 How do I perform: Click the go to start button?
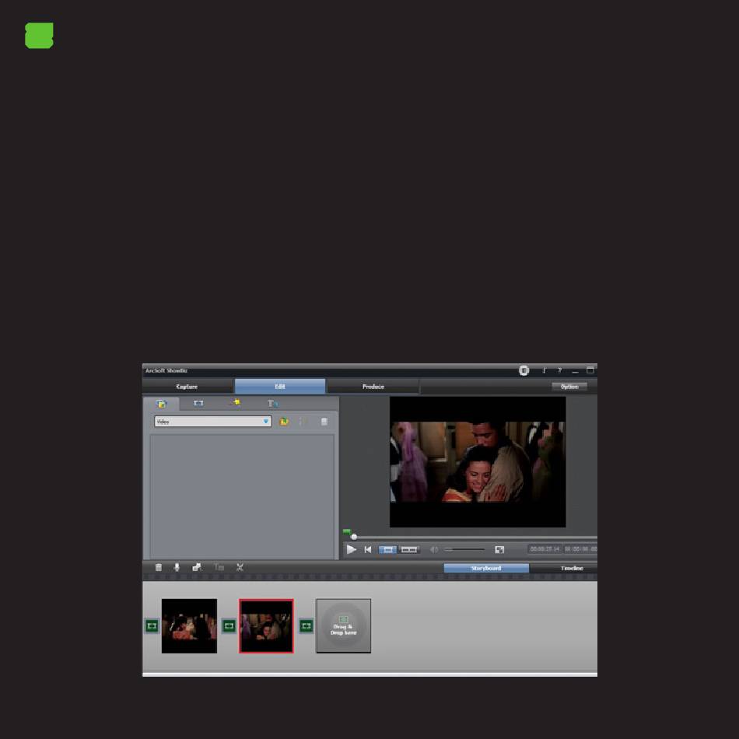[369, 549]
